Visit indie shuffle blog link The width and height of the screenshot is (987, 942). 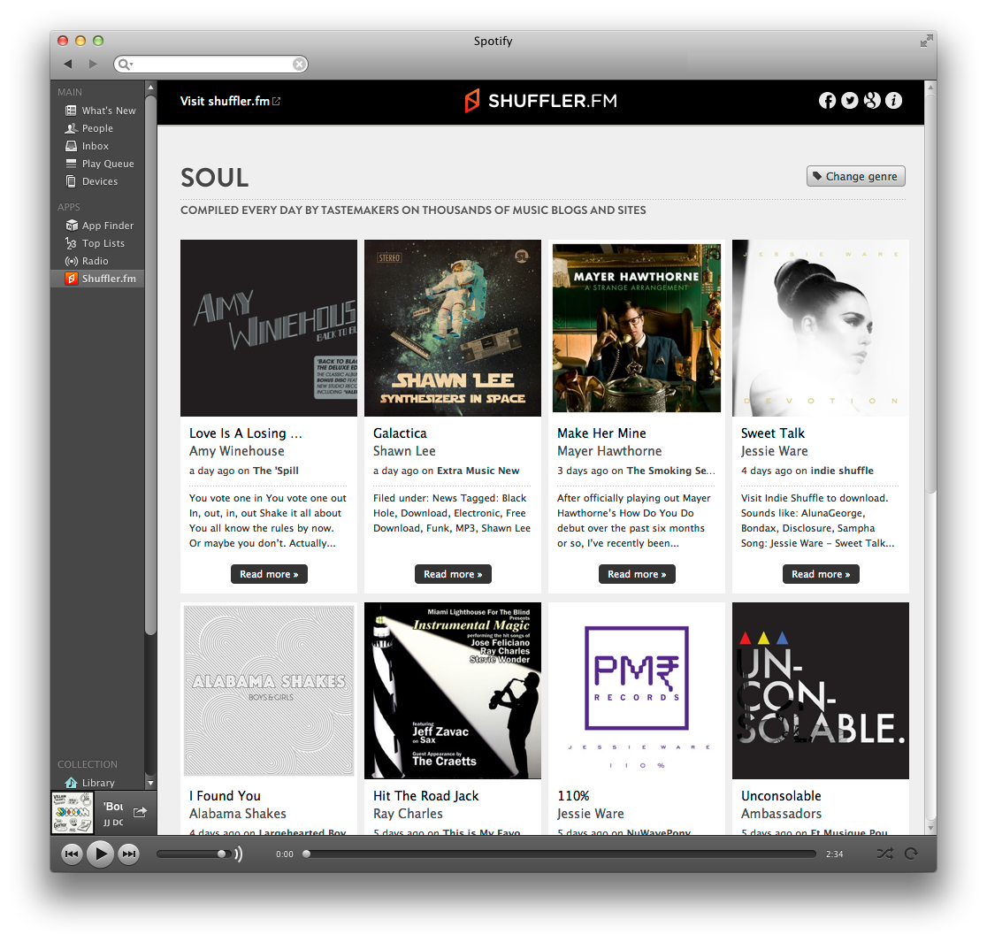coord(842,471)
